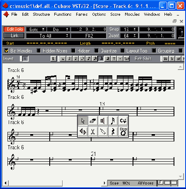Select the Scissors tool in toolbox
The image size is (186, 189).
point(93,132)
